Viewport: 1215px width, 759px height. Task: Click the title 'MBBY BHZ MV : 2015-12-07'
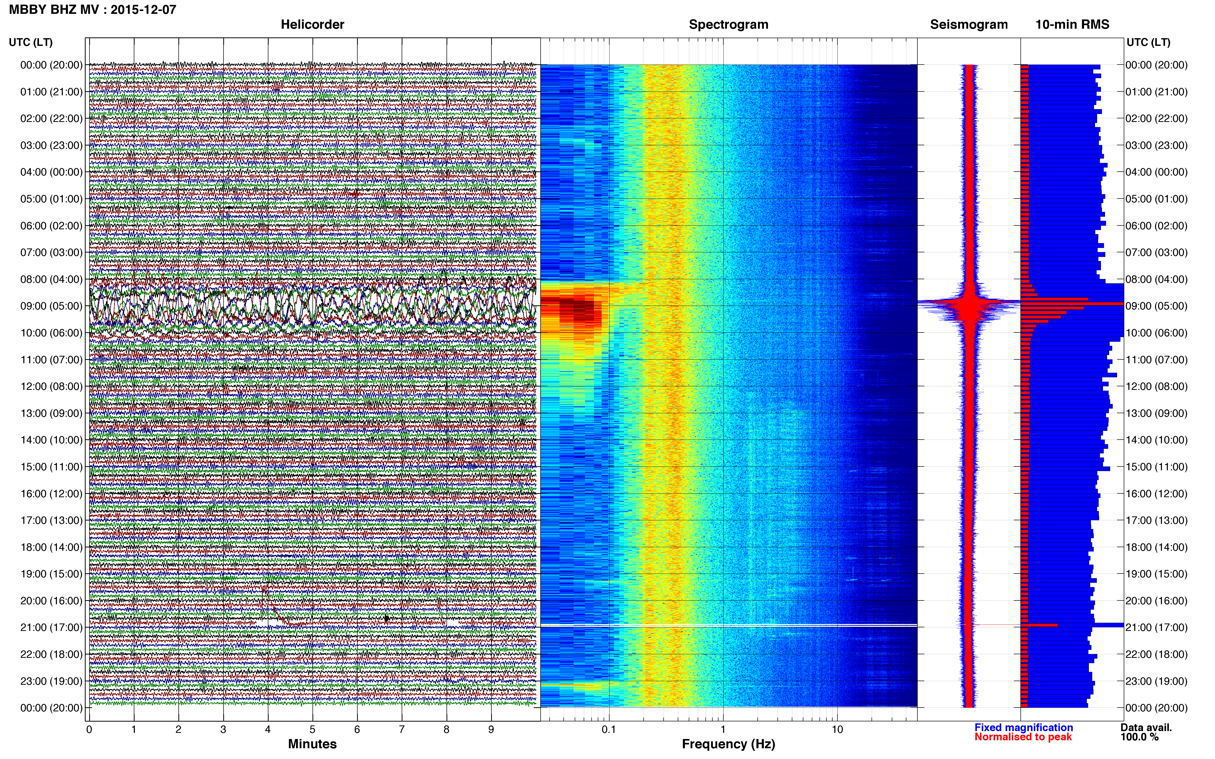(93, 9)
